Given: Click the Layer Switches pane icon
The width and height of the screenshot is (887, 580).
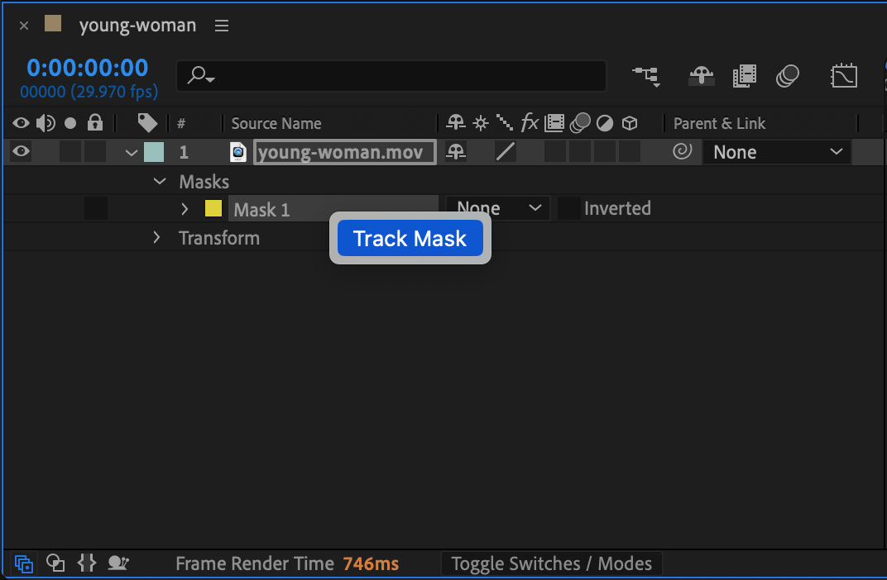Looking at the screenshot, I should pyautogui.click(x=24, y=564).
